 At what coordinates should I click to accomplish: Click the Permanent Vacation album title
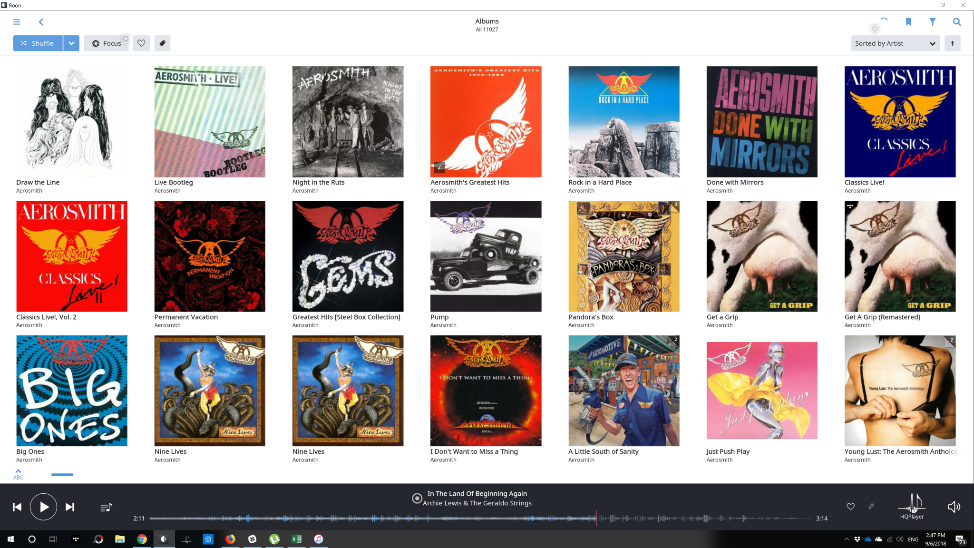[x=186, y=317]
